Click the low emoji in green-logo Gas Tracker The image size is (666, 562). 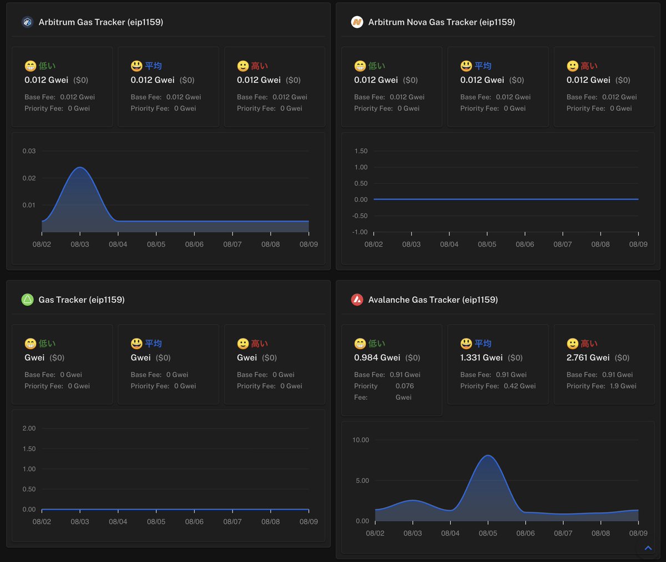(x=31, y=344)
